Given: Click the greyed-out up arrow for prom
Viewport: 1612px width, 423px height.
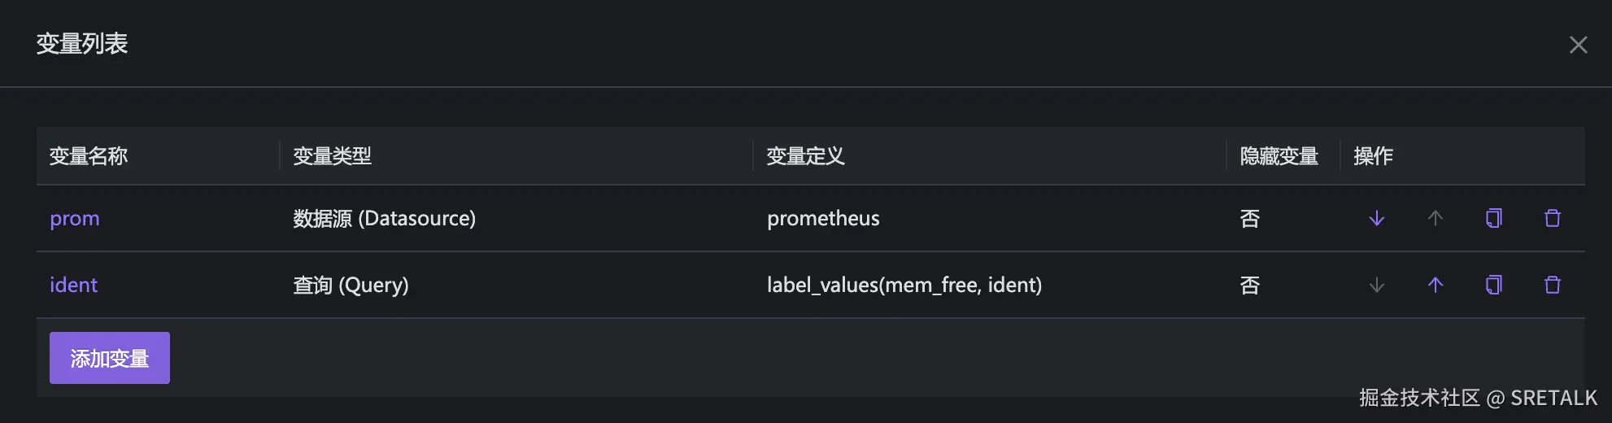Looking at the screenshot, I should (1436, 218).
